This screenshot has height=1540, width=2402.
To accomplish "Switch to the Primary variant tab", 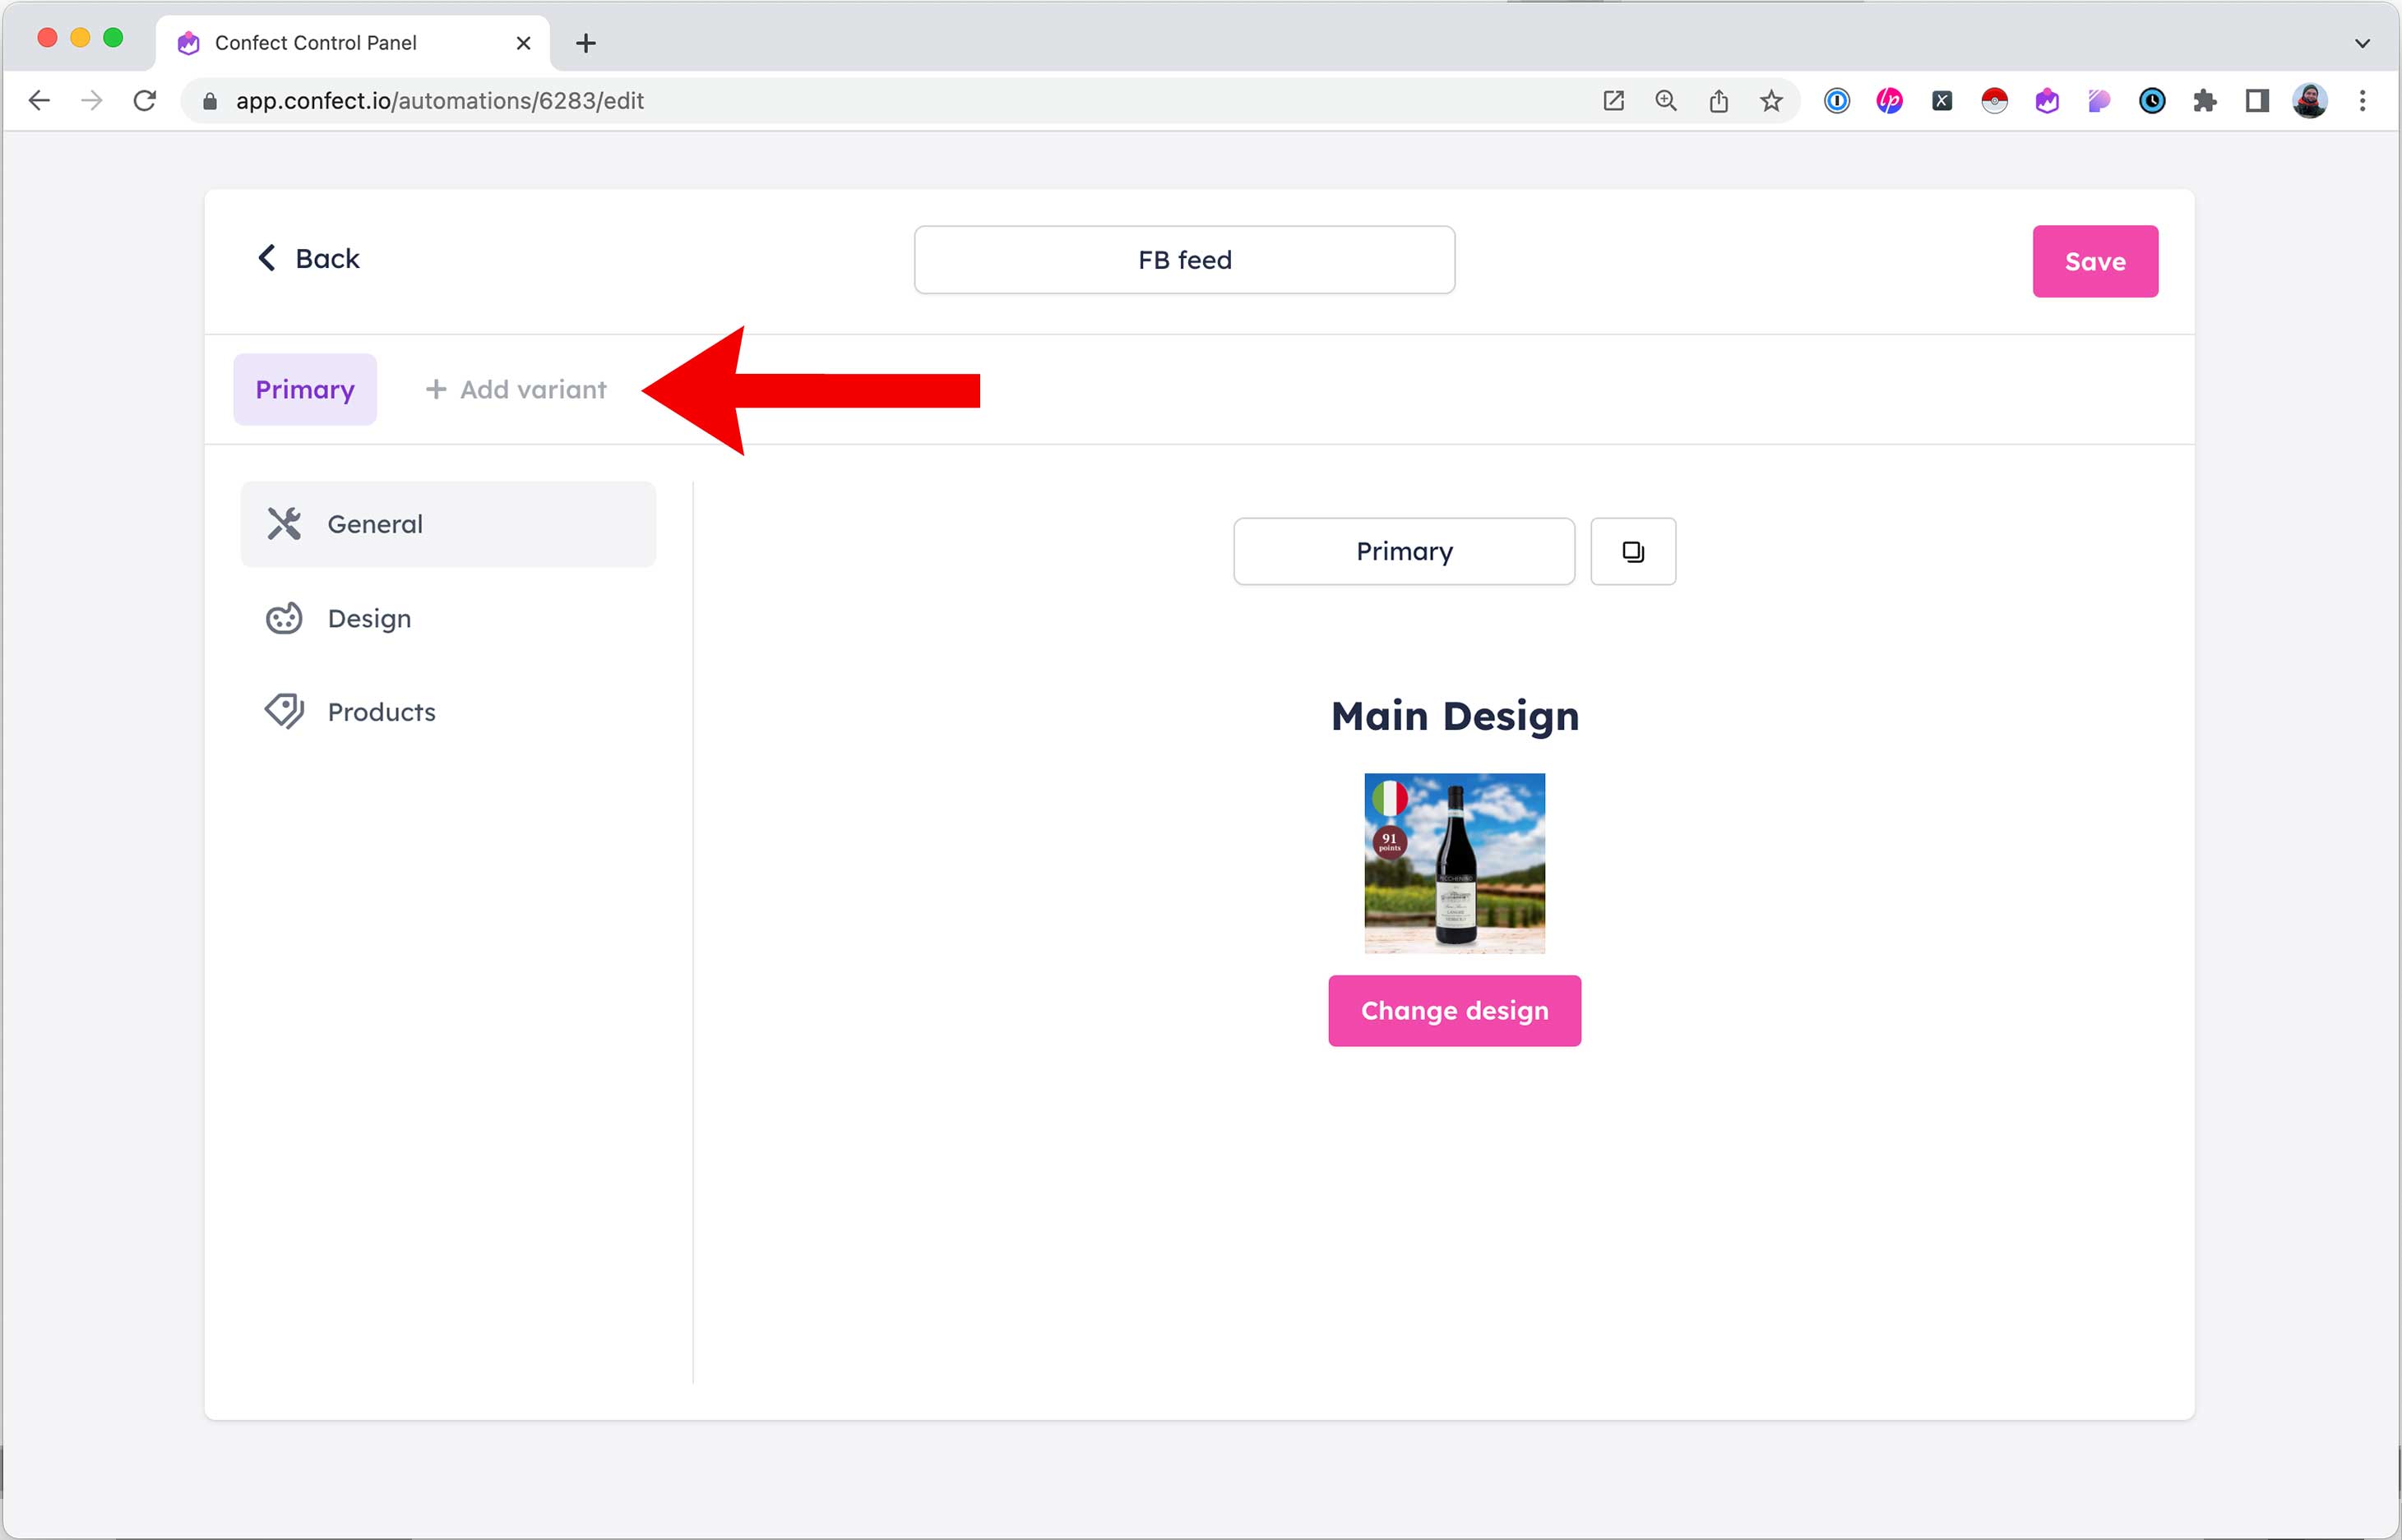I will click(304, 389).
